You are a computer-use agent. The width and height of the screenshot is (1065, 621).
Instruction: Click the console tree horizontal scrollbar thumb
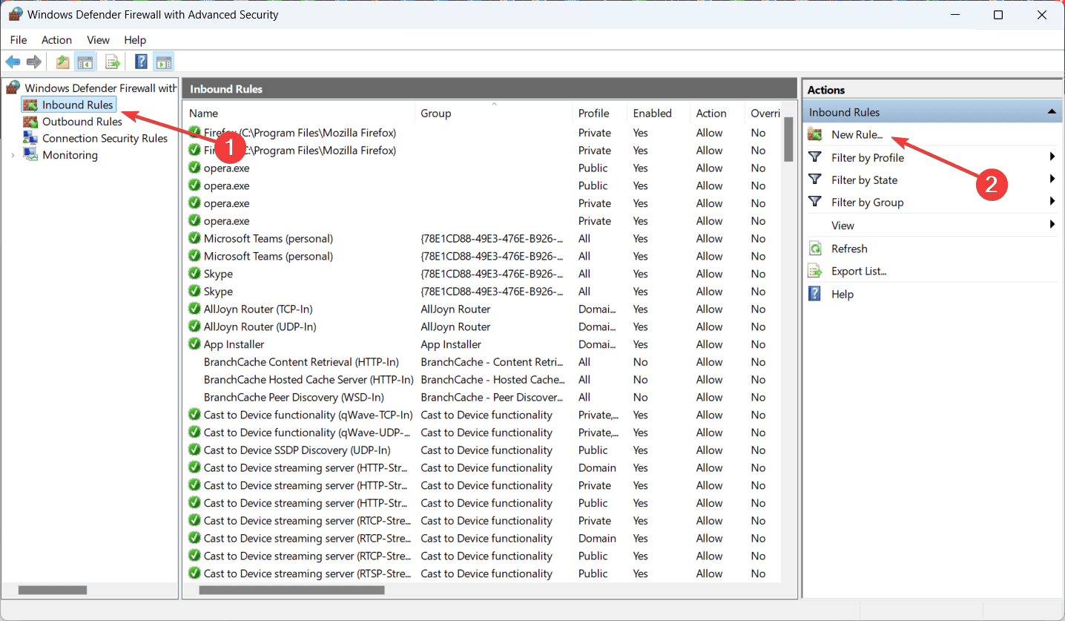(53, 591)
